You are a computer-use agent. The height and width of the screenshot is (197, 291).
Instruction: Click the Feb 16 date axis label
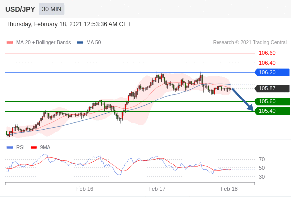point(85,189)
